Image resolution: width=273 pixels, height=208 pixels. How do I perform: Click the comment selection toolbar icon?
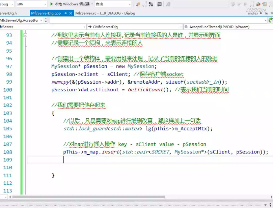click(x=160, y=4)
